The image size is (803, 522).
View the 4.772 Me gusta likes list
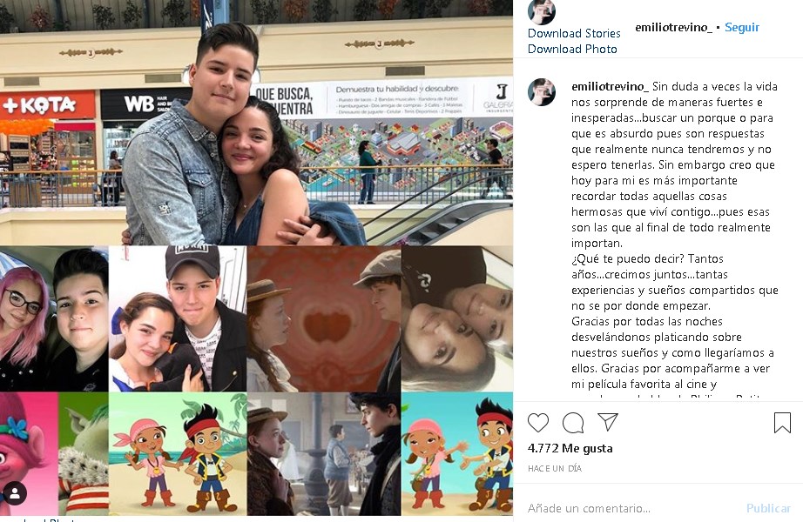[x=570, y=448]
